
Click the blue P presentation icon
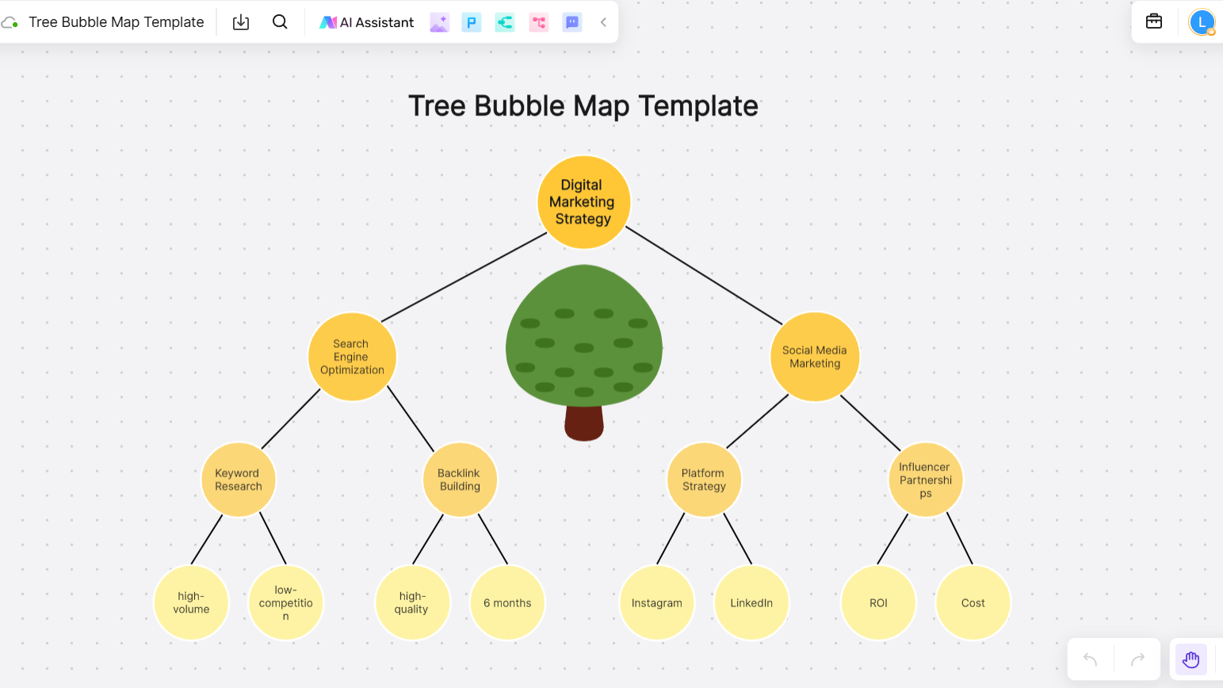(472, 22)
